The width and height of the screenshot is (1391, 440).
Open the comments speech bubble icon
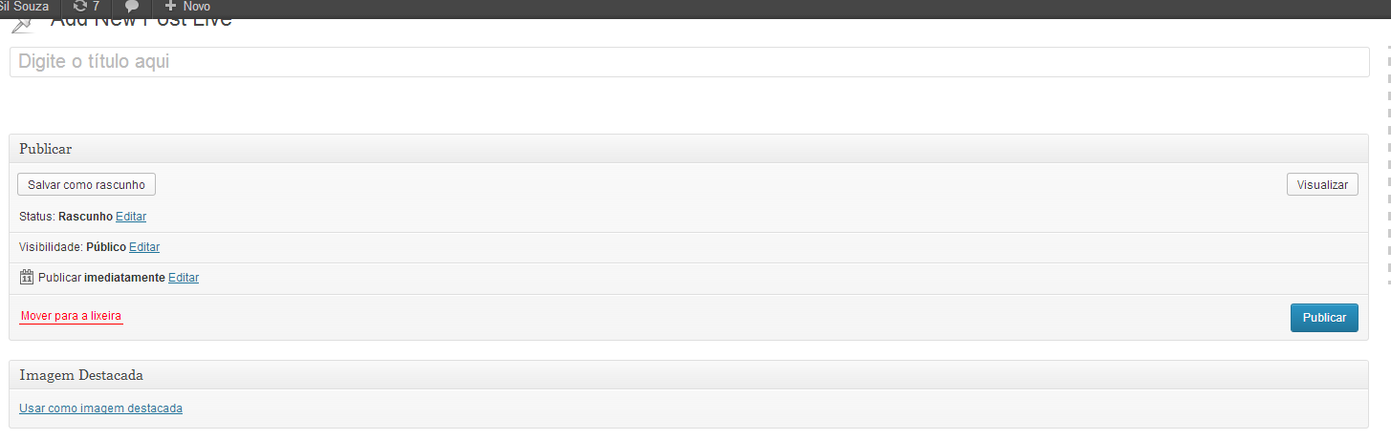(x=132, y=6)
